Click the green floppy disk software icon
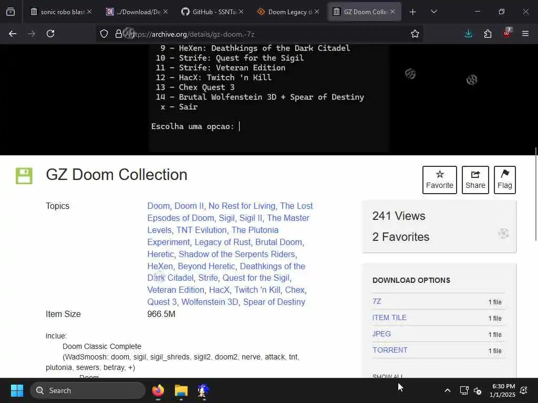Viewport: 538px width, 403px height. (24, 176)
